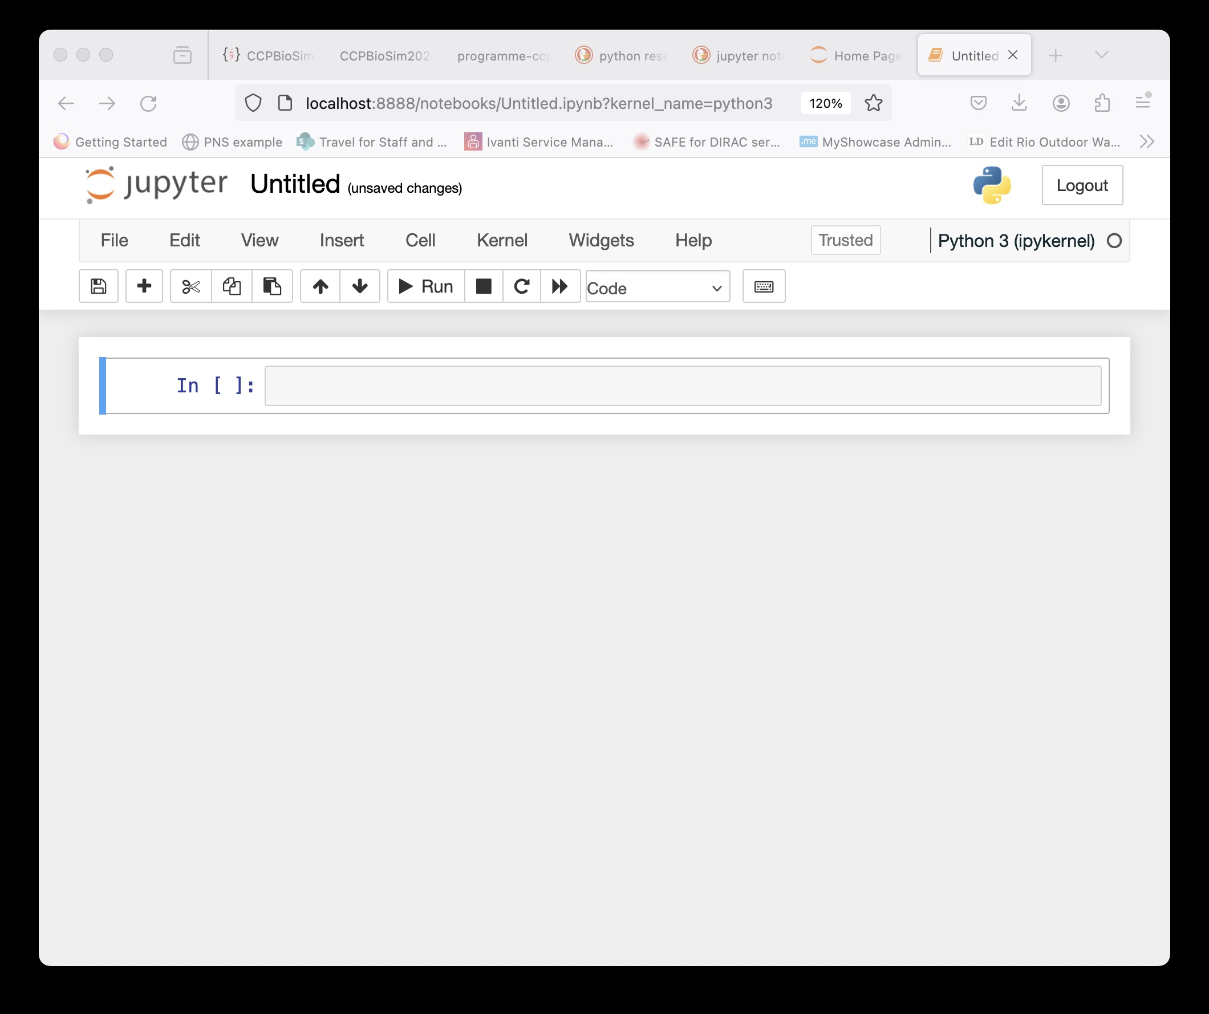
Task: Move selected cell up with the arrow
Action: (320, 286)
